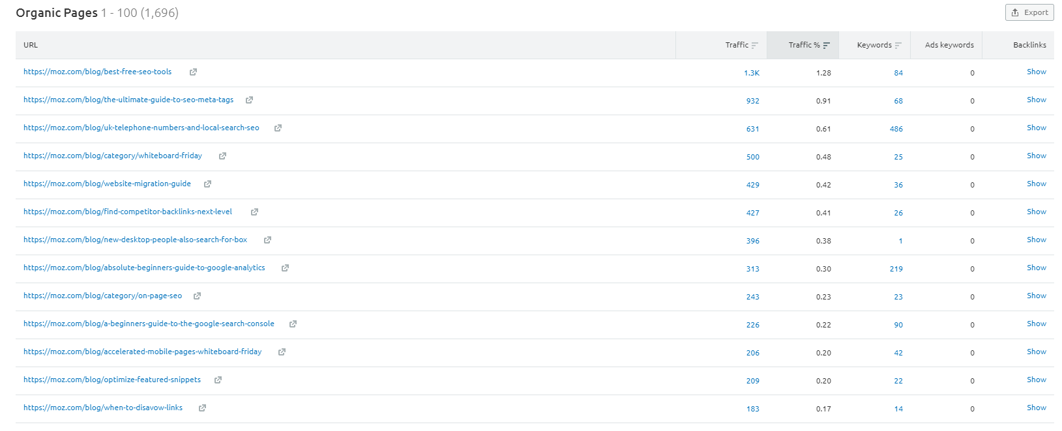Open category/on-page-seo URL link
The height and width of the screenshot is (431, 1062).
pyautogui.click(x=103, y=296)
